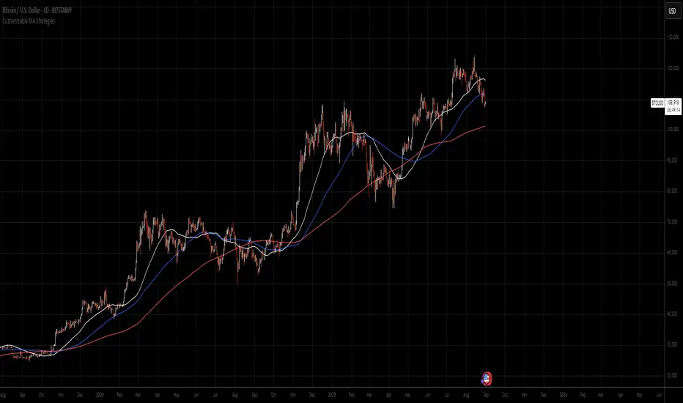This screenshot has height=403, width=683.
Task: Click the economic event flag icon
Action: click(x=487, y=379)
